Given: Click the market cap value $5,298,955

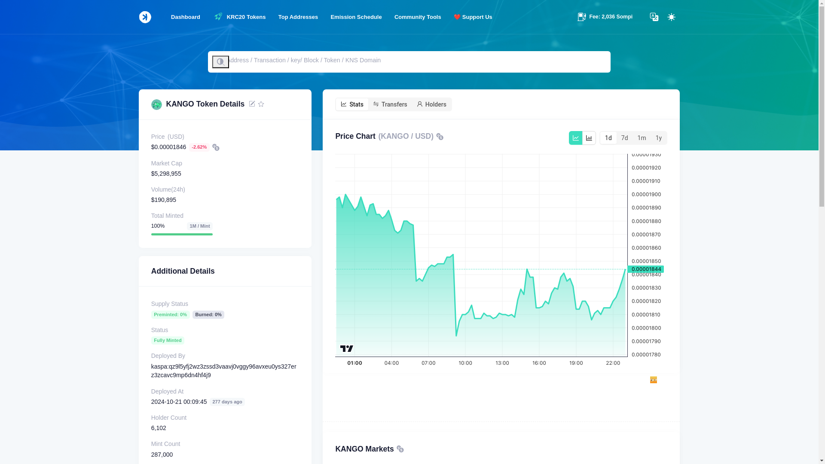Looking at the screenshot, I should (x=166, y=174).
